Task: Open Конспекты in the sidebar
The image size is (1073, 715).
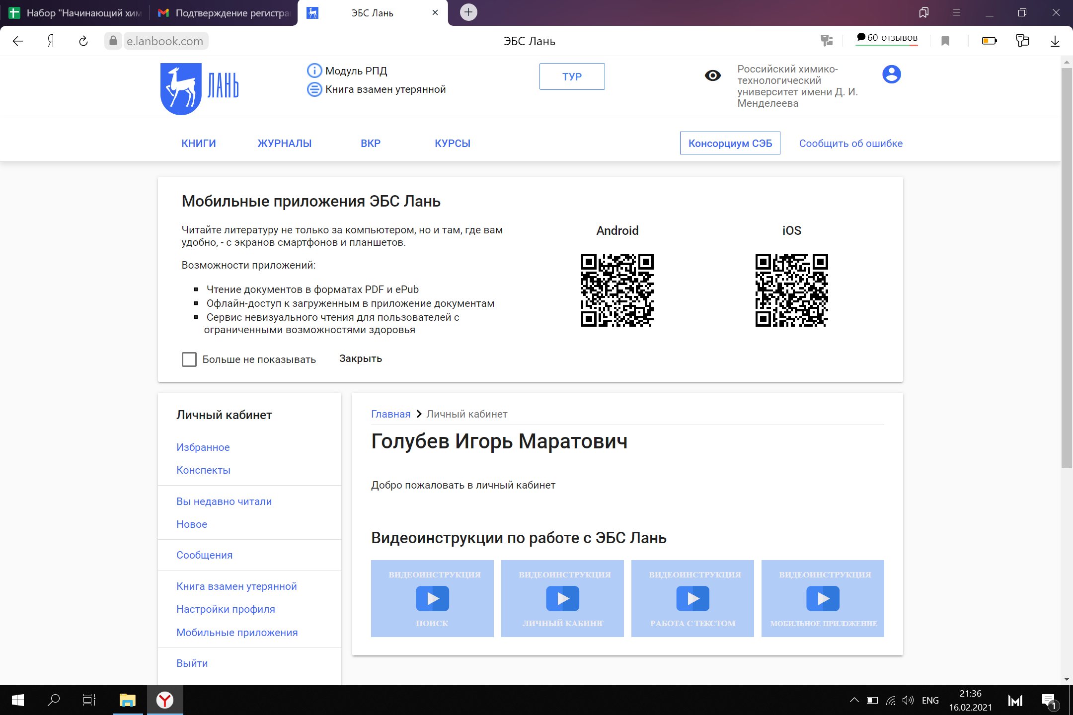Action: 204,470
